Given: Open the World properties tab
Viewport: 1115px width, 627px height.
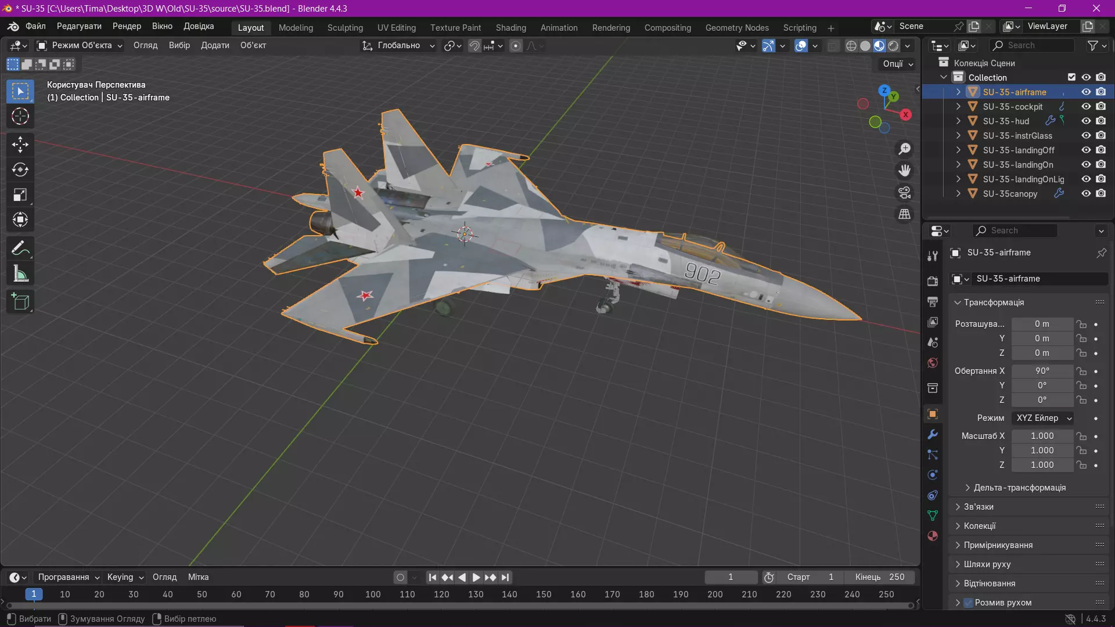Looking at the screenshot, I should (933, 363).
